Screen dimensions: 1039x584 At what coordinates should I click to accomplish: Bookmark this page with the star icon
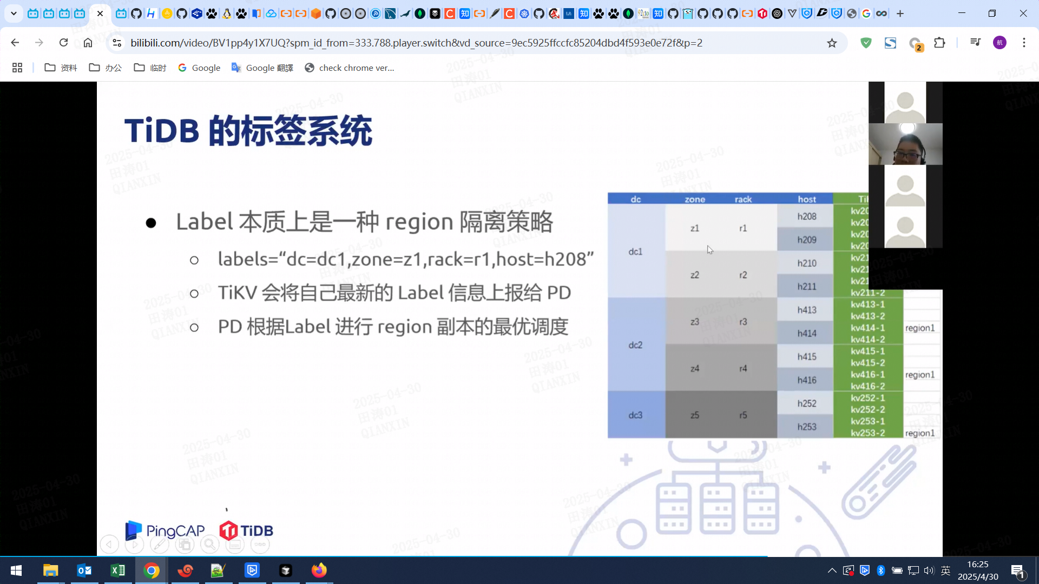(x=832, y=43)
